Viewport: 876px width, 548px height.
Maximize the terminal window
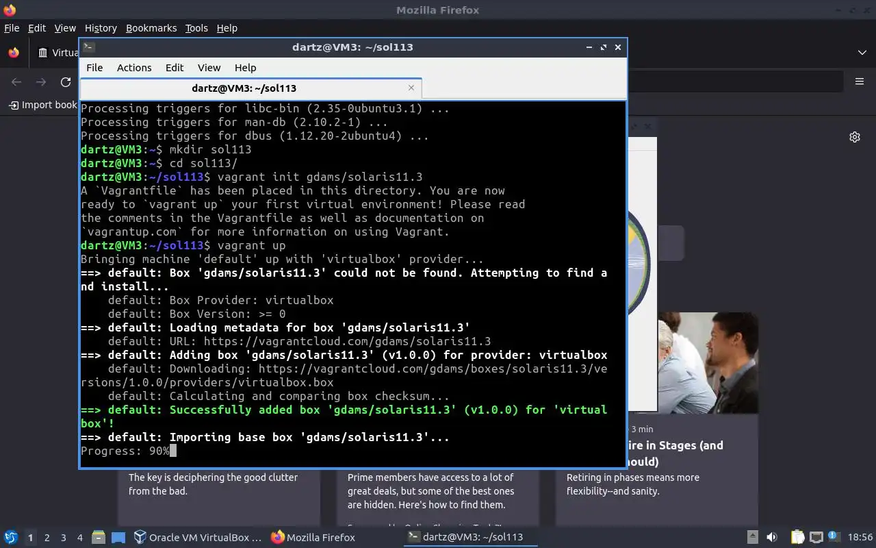pyautogui.click(x=604, y=47)
